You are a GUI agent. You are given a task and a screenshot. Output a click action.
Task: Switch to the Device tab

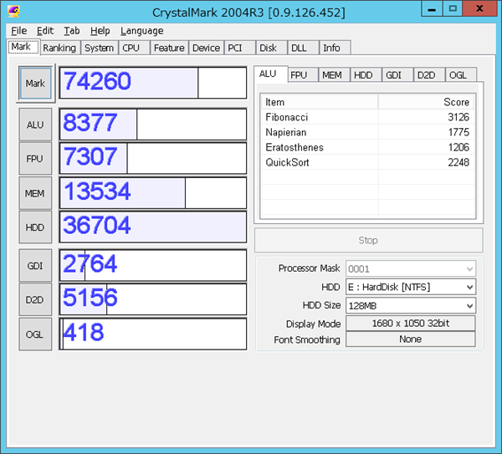tap(206, 48)
